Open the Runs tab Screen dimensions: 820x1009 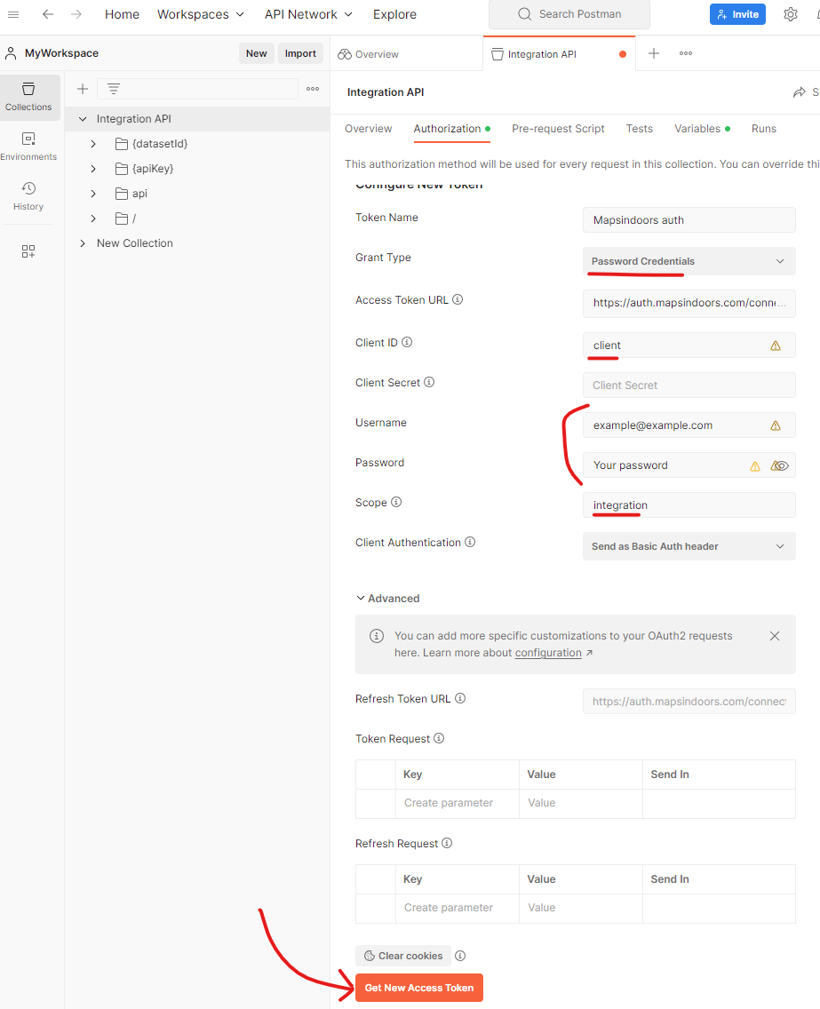click(x=763, y=129)
